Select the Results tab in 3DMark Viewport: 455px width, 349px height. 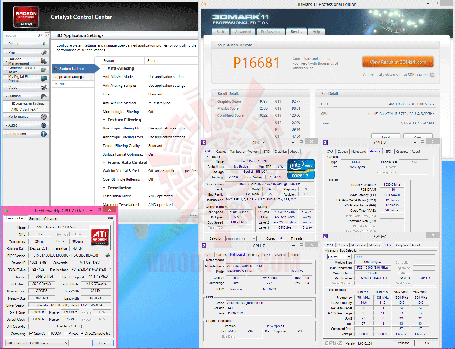[x=296, y=32]
